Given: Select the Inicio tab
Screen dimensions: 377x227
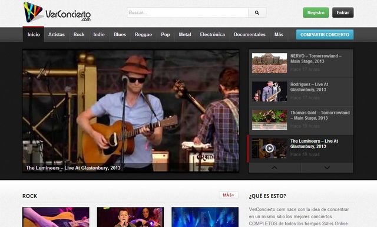Looking at the screenshot, I should coord(34,34).
